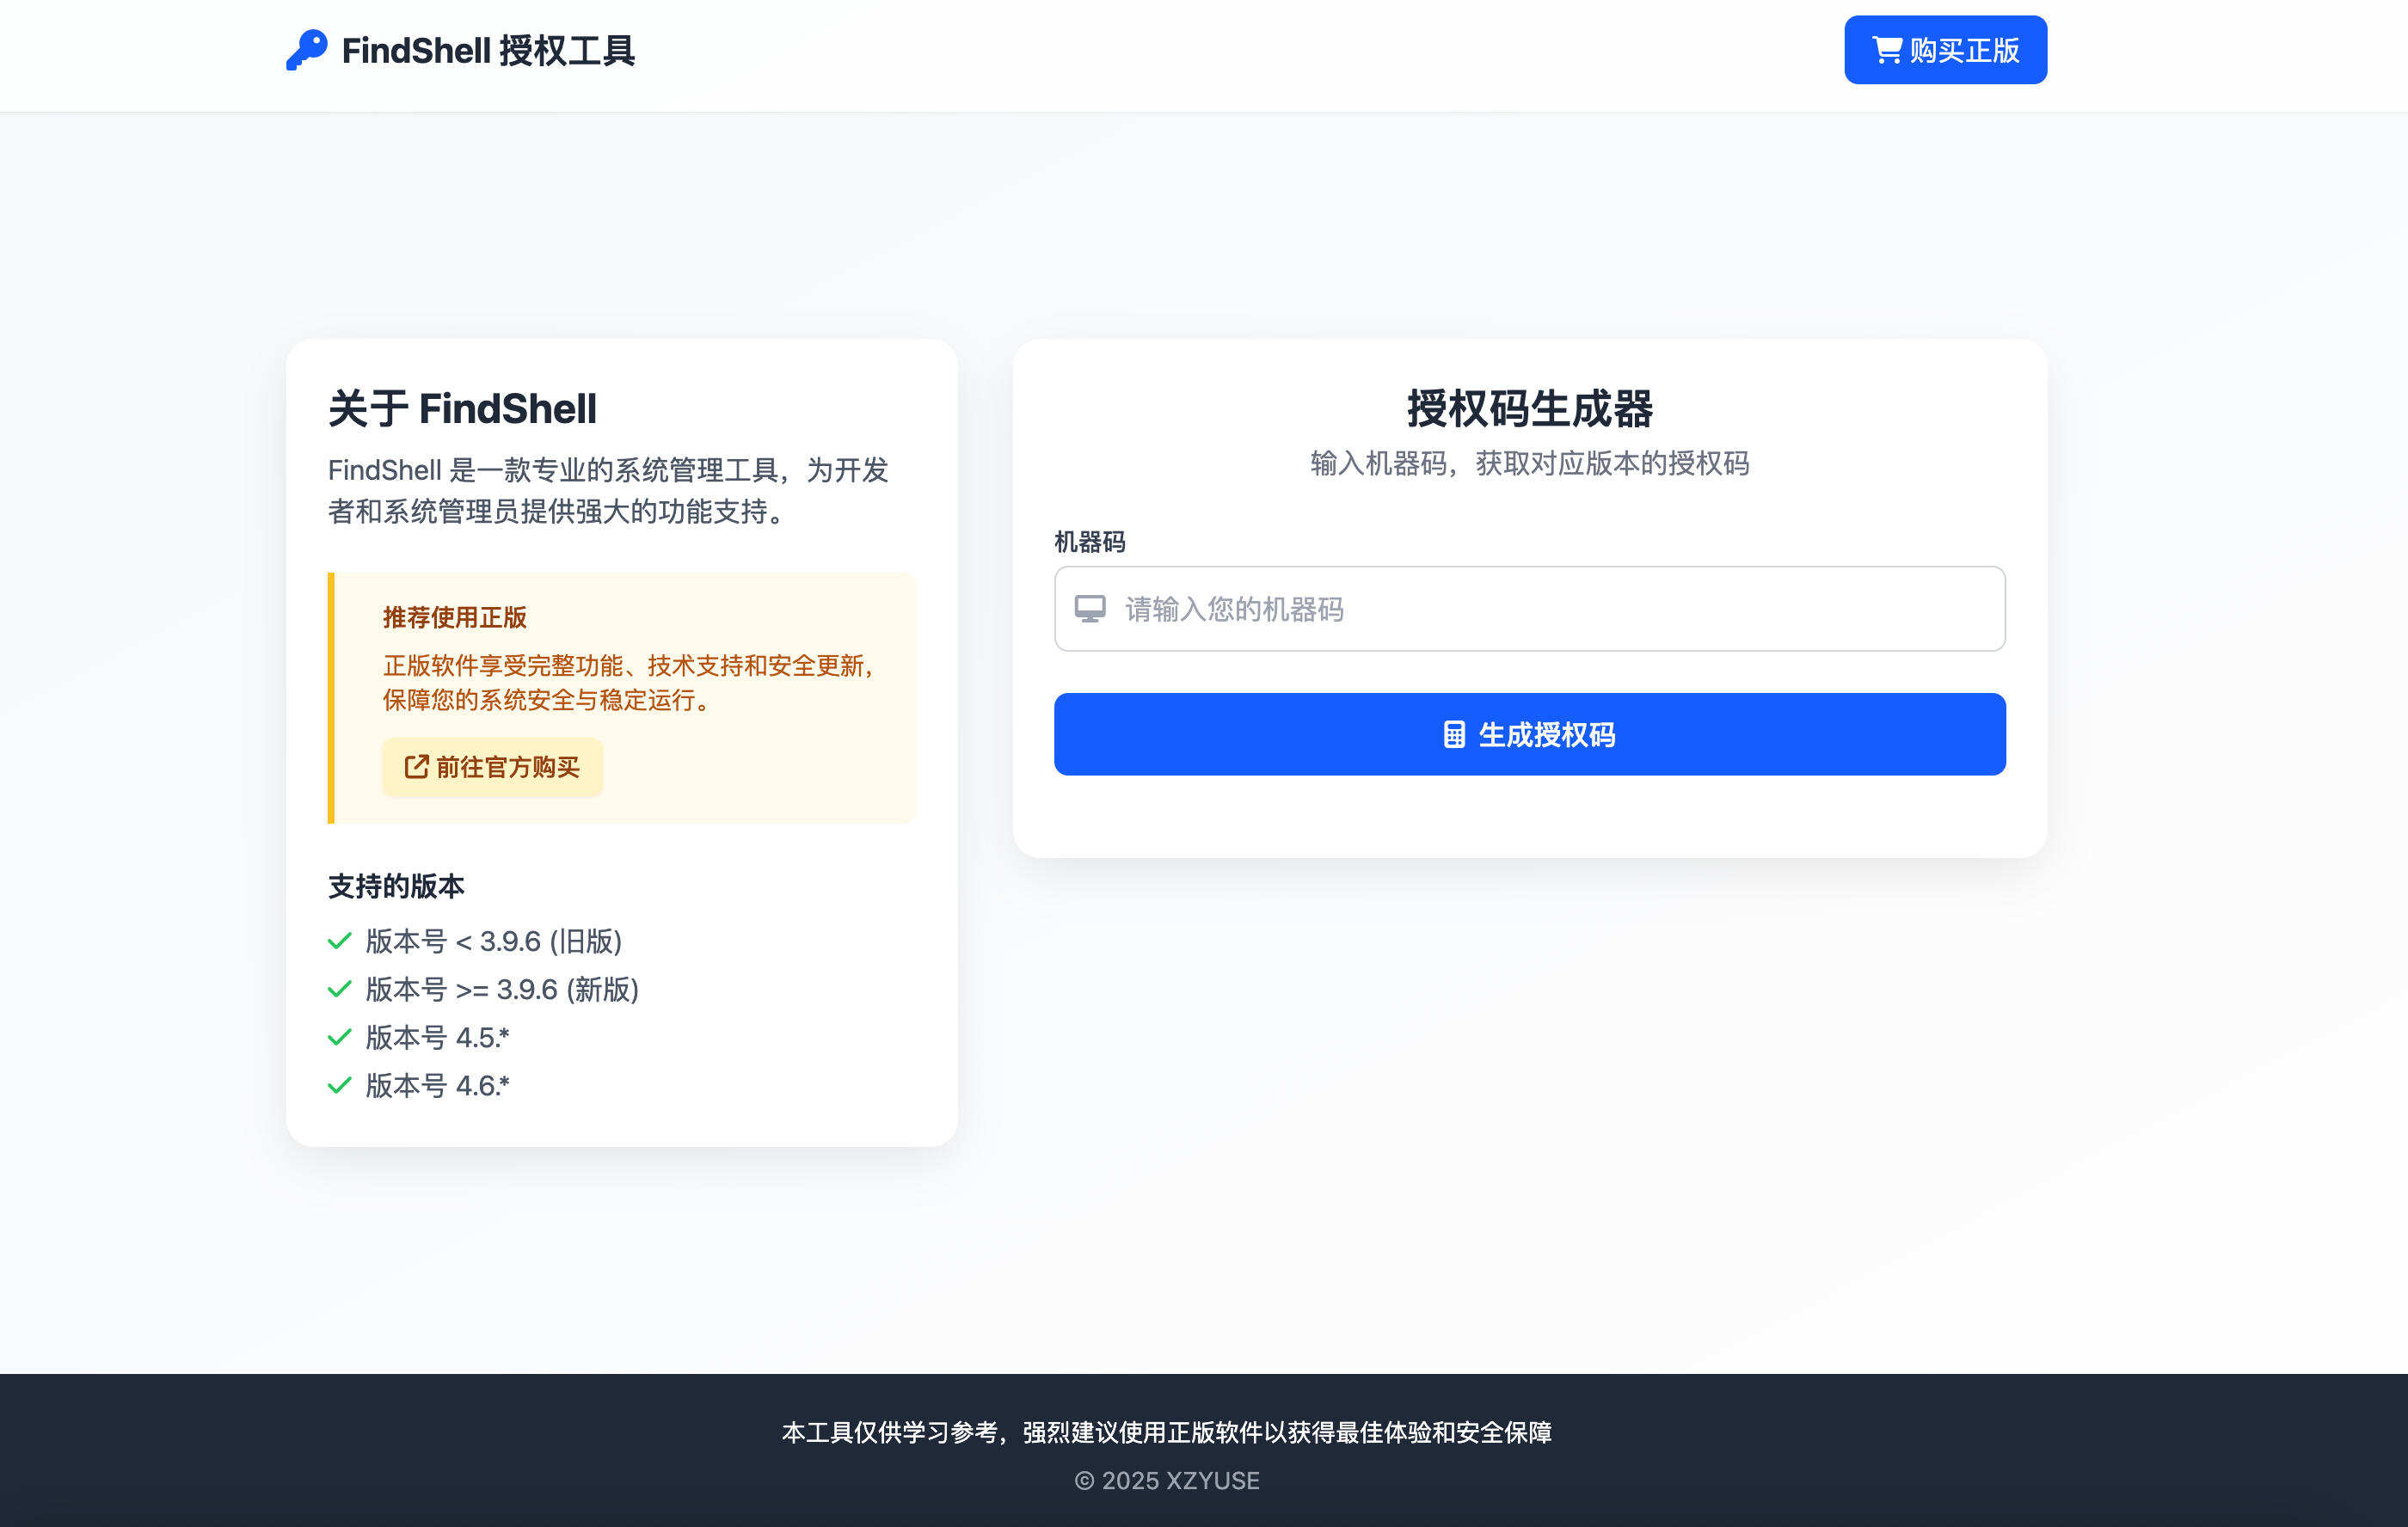The image size is (2408, 1527).
Task: Click the calculator icon in the 生成授权码 button
Action: tap(1454, 735)
